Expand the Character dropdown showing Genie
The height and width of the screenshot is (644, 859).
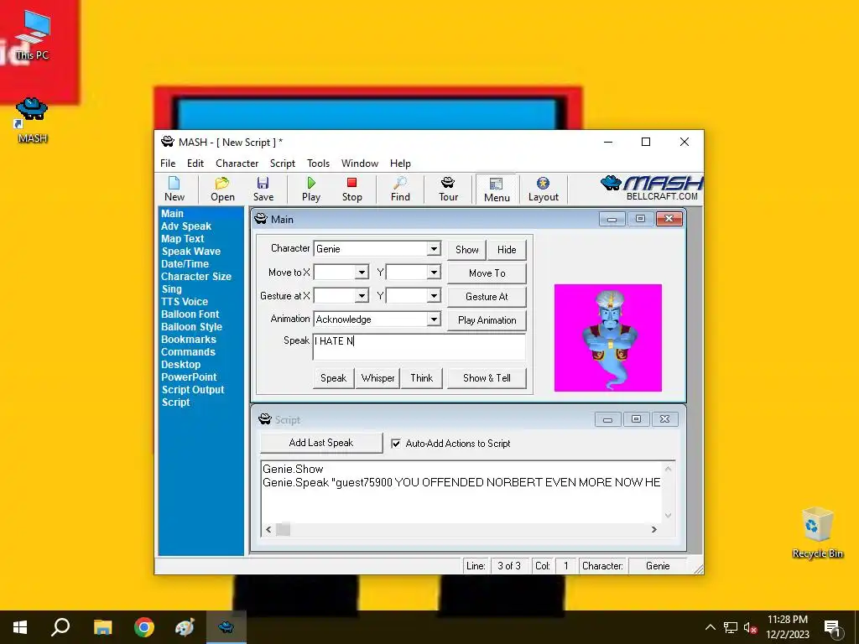[434, 248]
